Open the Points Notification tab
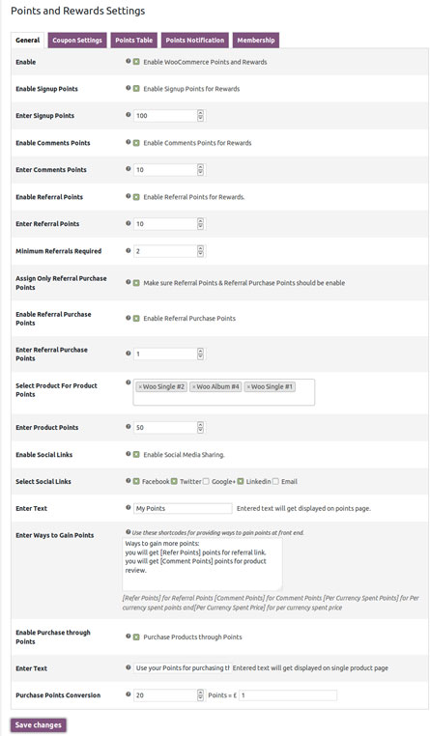This screenshot has width=430, height=736. pyautogui.click(x=195, y=40)
